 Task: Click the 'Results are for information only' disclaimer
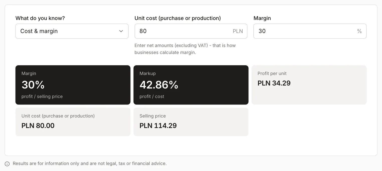point(90,163)
